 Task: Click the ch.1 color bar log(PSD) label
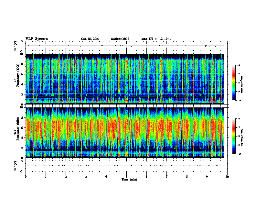[242, 84]
